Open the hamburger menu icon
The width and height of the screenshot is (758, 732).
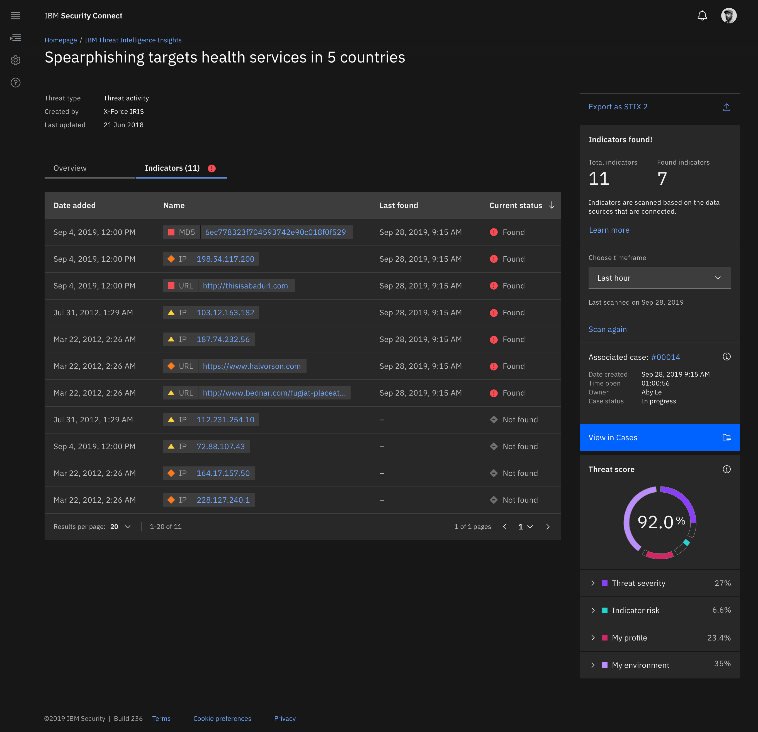click(x=16, y=16)
